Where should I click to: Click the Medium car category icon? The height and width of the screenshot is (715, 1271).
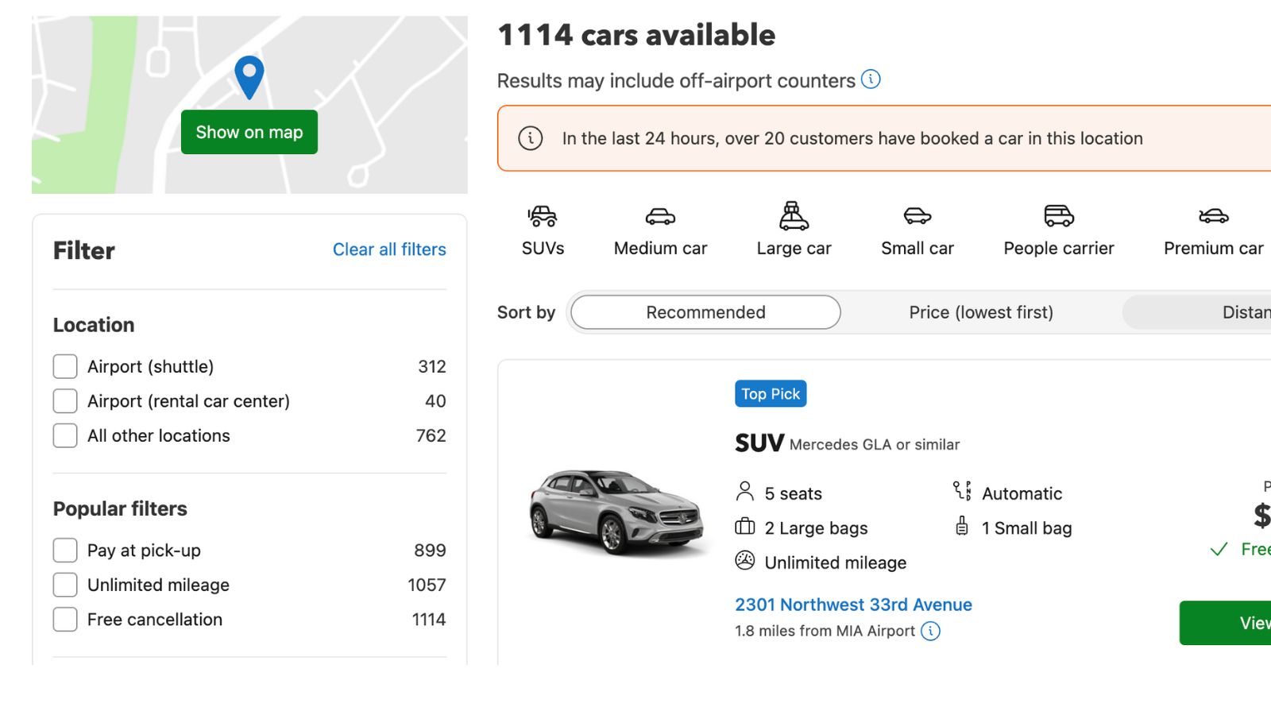point(659,216)
